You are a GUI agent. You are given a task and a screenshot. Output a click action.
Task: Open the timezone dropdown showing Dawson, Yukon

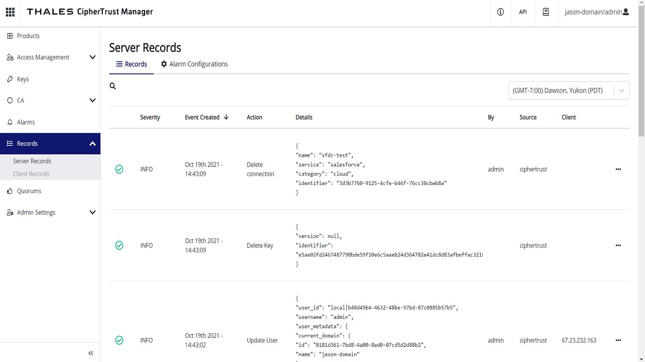[x=568, y=90]
